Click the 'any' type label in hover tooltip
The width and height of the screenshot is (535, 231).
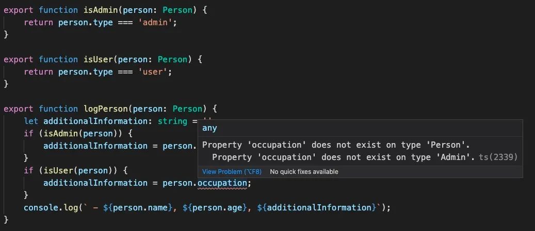tap(209, 128)
